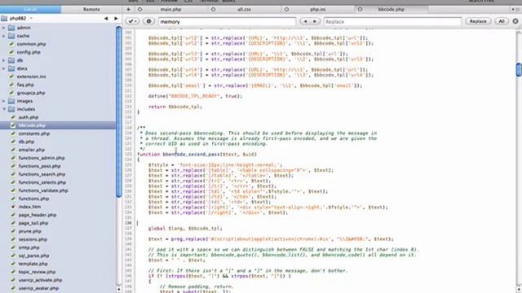The height and width of the screenshot is (293, 522).
Task: Open page_header.php in the file list
Action: (x=38, y=215)
